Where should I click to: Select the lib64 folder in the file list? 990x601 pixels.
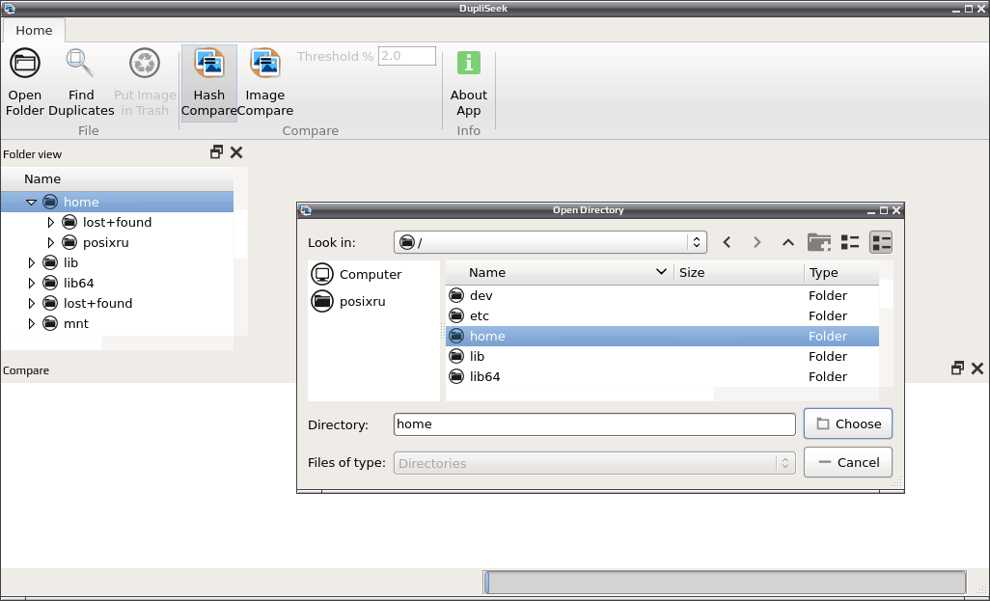click(x=662, y=376)
